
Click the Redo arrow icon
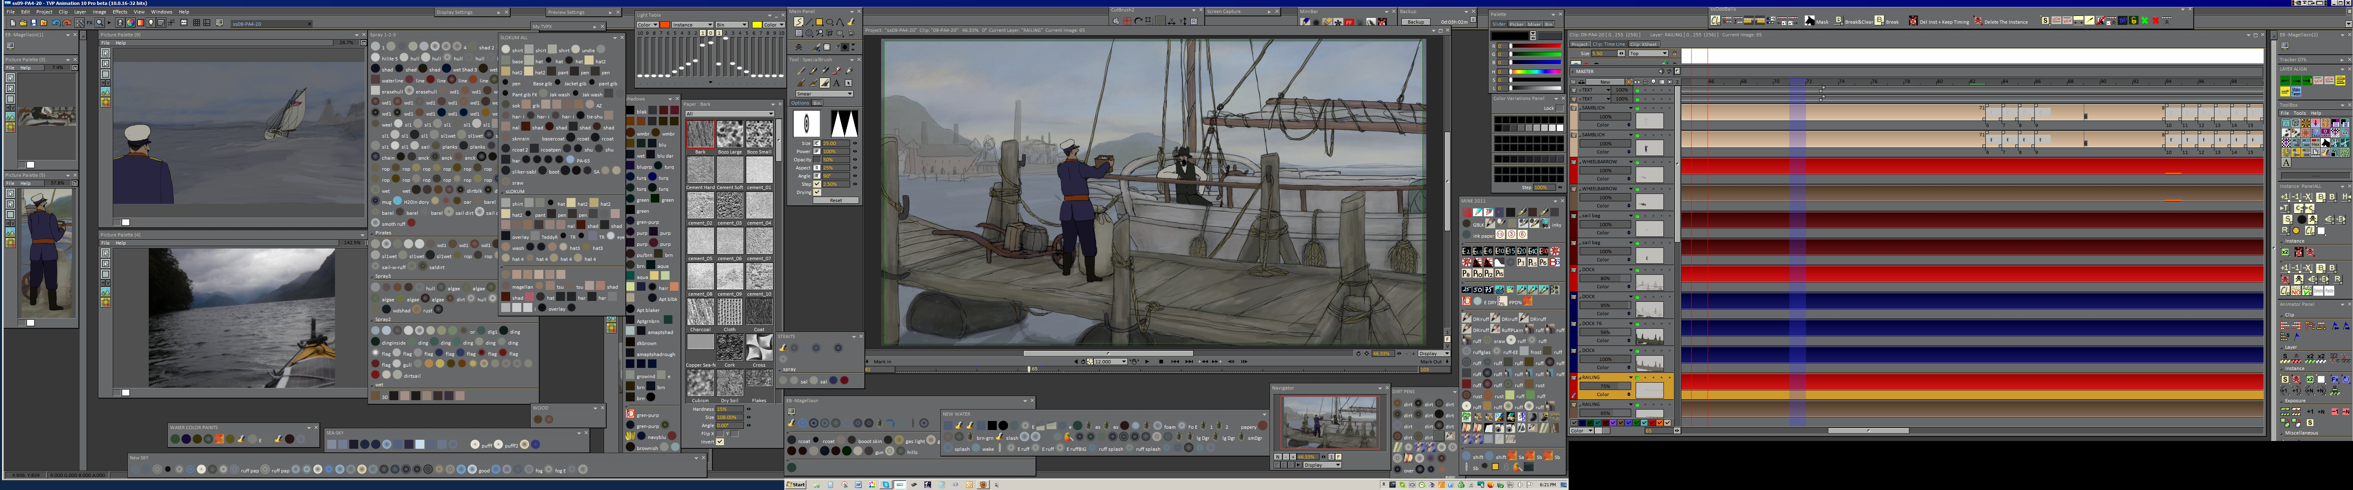click(x=67, y=23)
